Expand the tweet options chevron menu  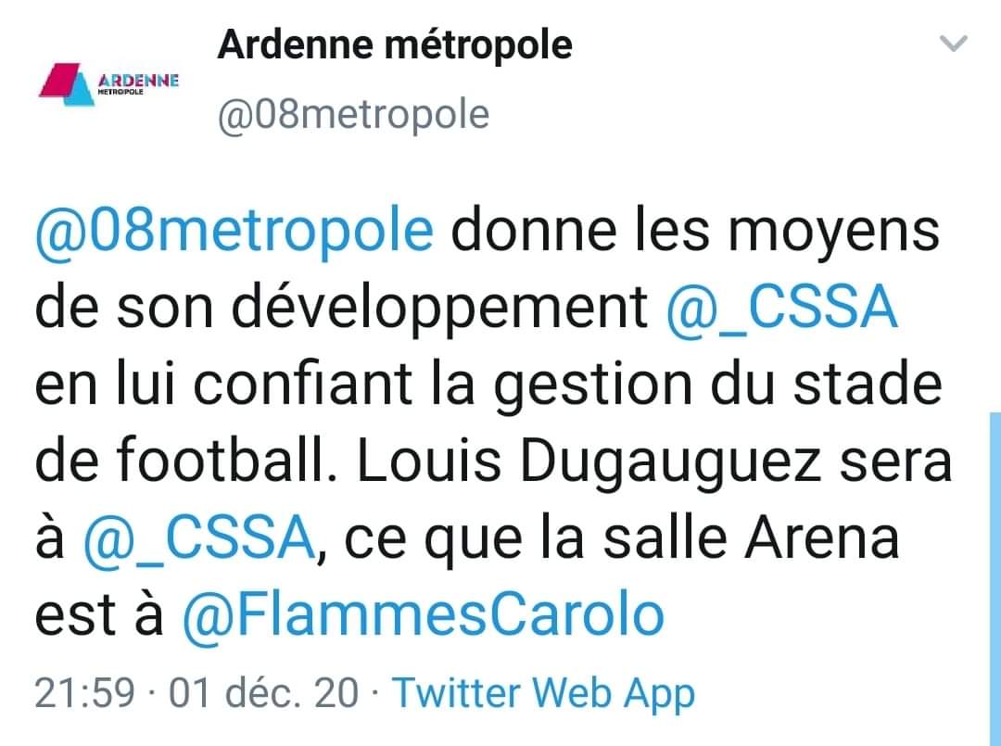pos(954,44)
